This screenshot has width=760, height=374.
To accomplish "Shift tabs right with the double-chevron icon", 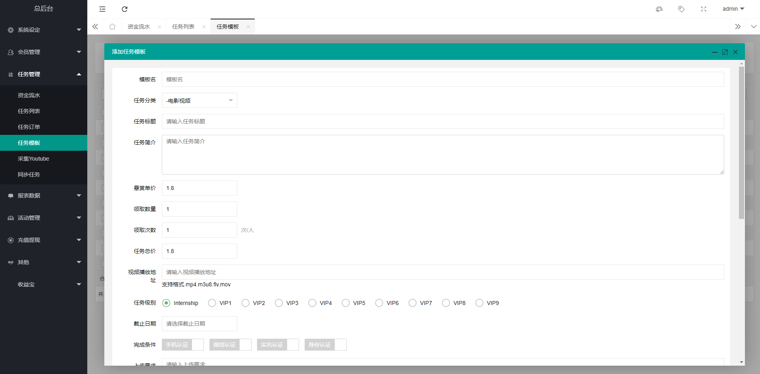I will click(738, 27).
